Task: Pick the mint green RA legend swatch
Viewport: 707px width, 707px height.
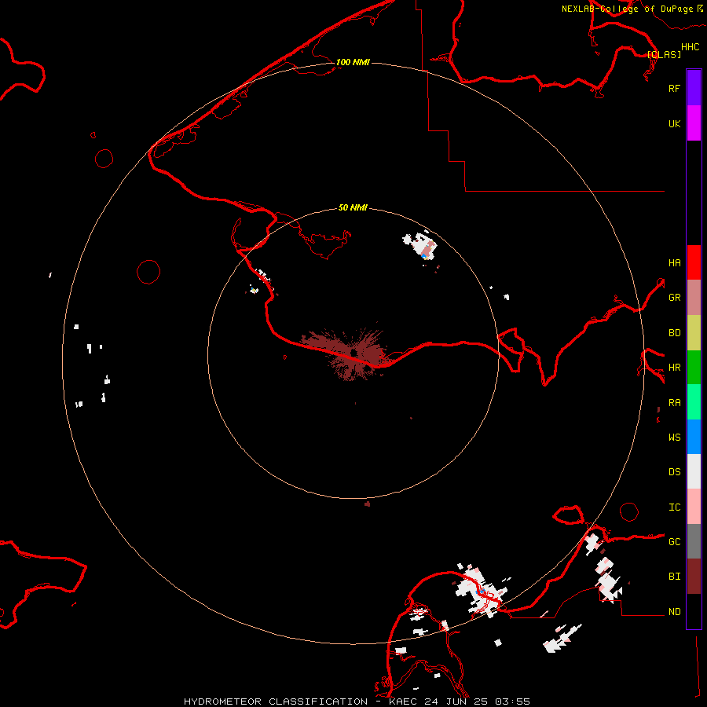Action: (x=694, y=402)
